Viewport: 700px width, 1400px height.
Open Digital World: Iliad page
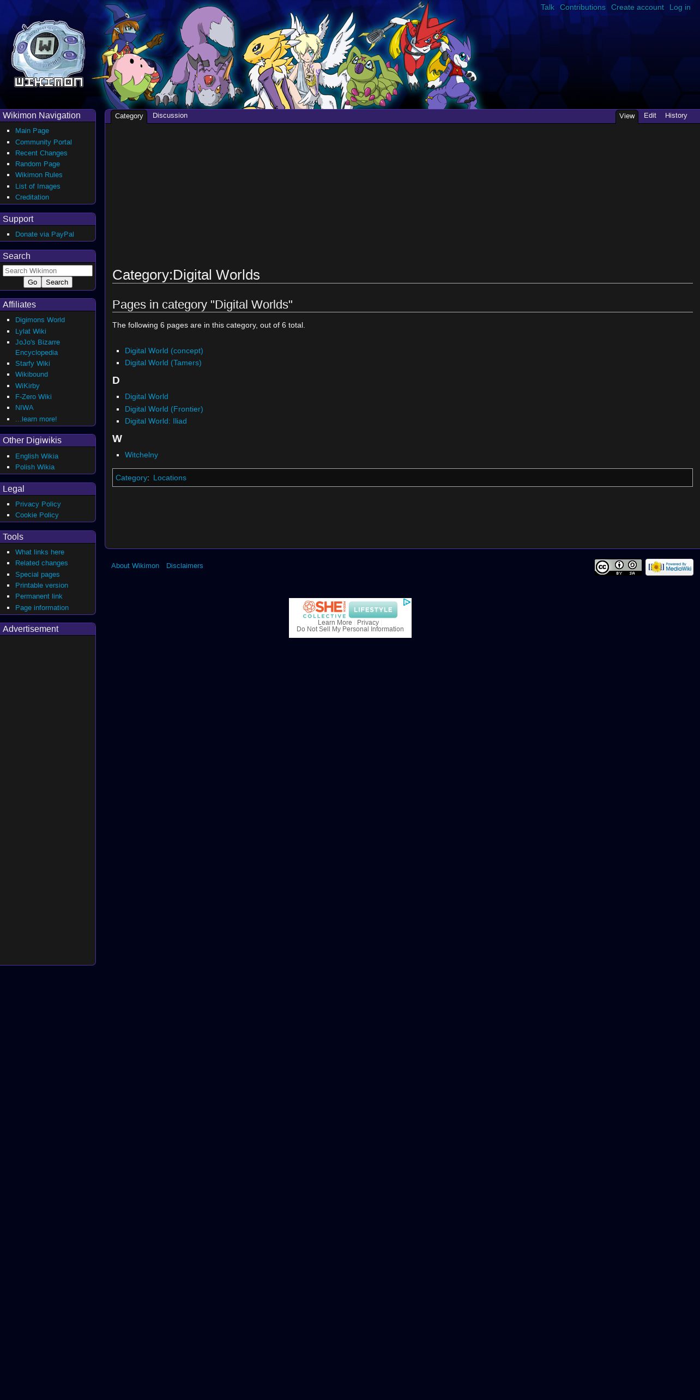156,421
